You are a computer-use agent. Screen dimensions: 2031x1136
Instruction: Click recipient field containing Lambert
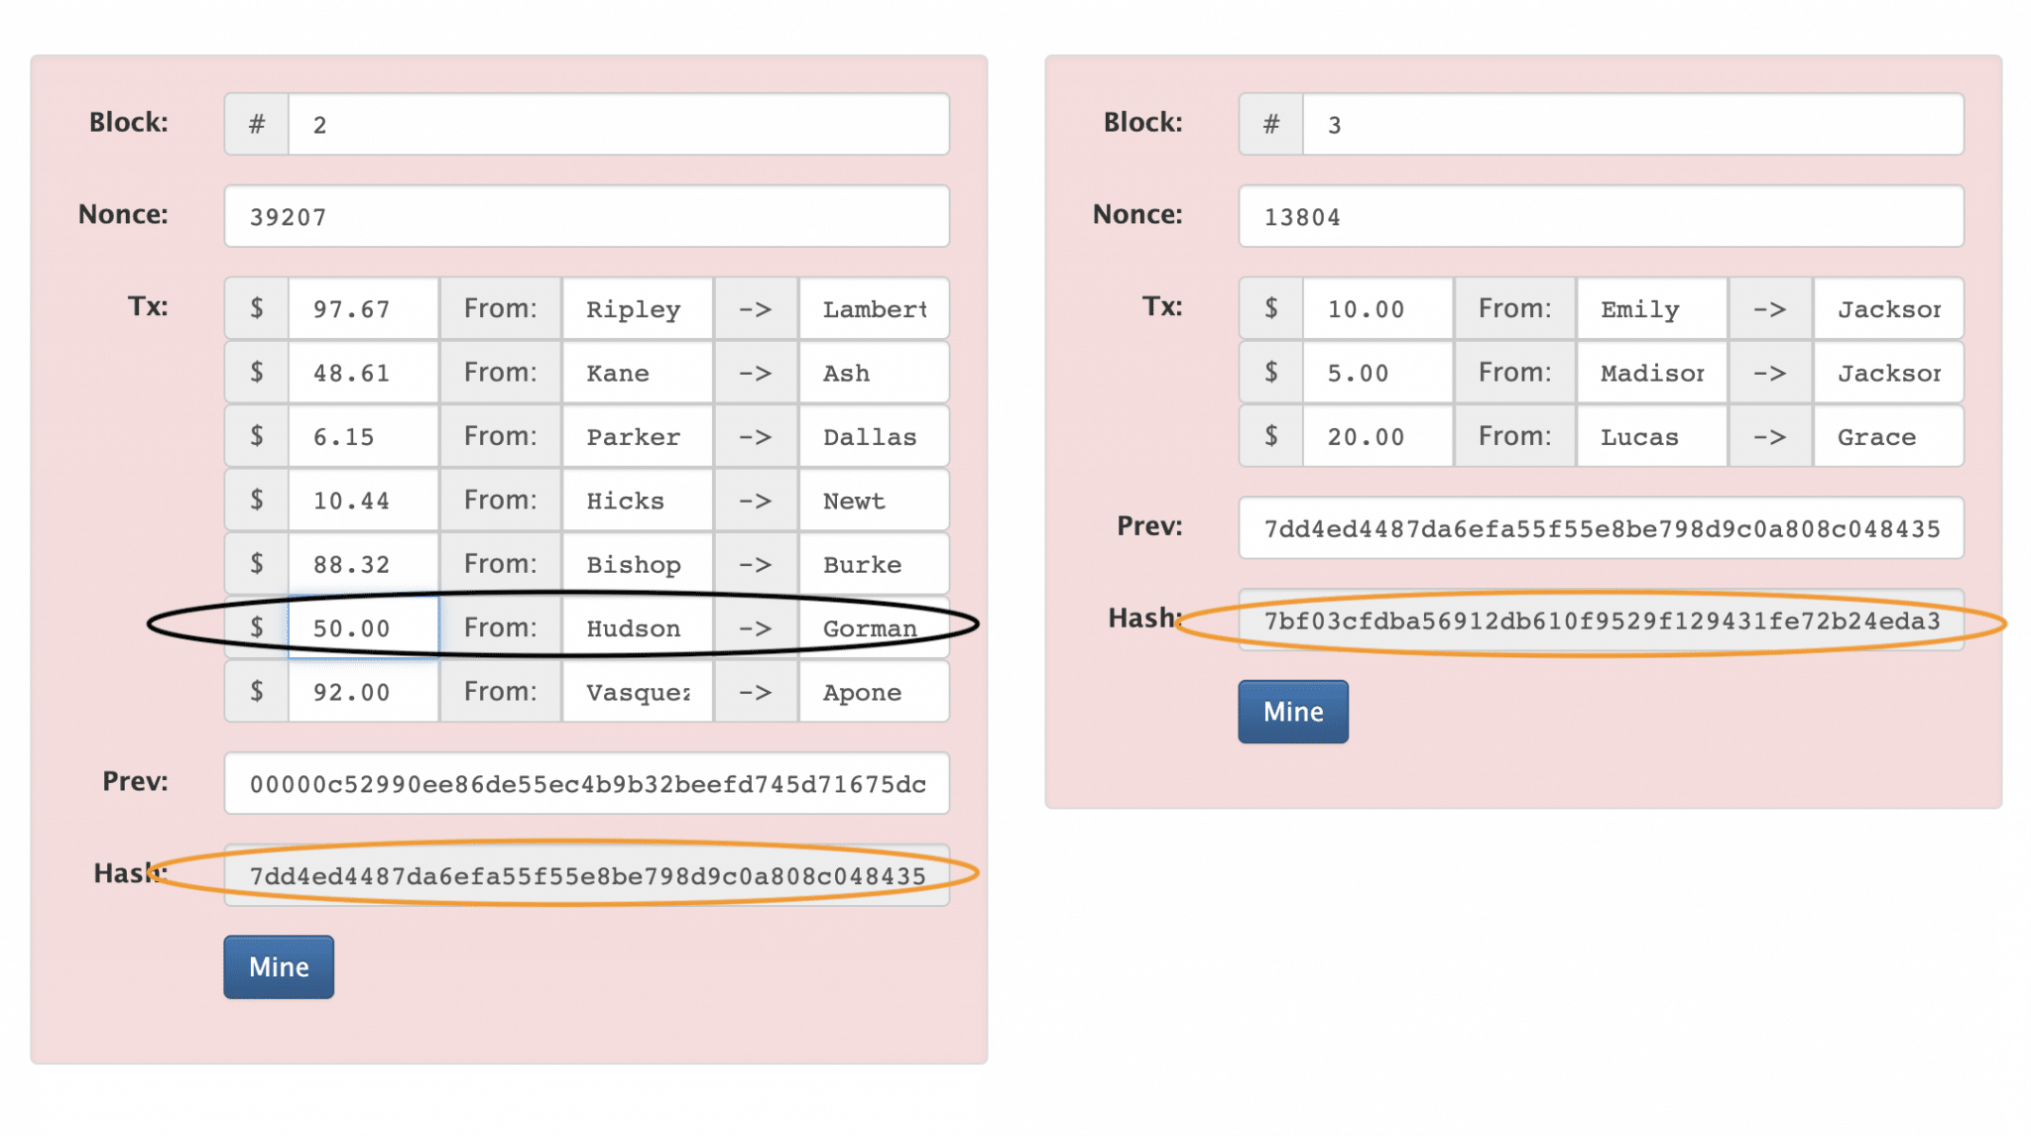click(x=874, y=309)
